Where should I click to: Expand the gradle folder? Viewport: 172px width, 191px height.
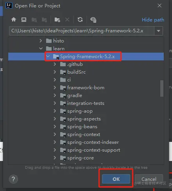point(55,95)
